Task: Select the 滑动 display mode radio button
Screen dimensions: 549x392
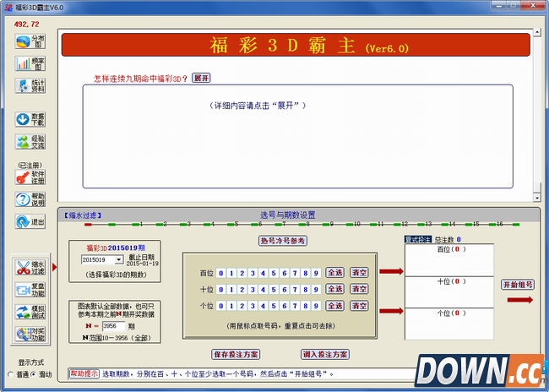Action: click(x=33, y=374)
